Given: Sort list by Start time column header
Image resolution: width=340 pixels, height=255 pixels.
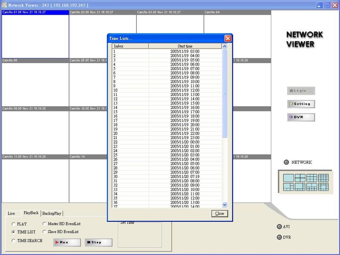Looking at the screenshot, I should 185,46.
